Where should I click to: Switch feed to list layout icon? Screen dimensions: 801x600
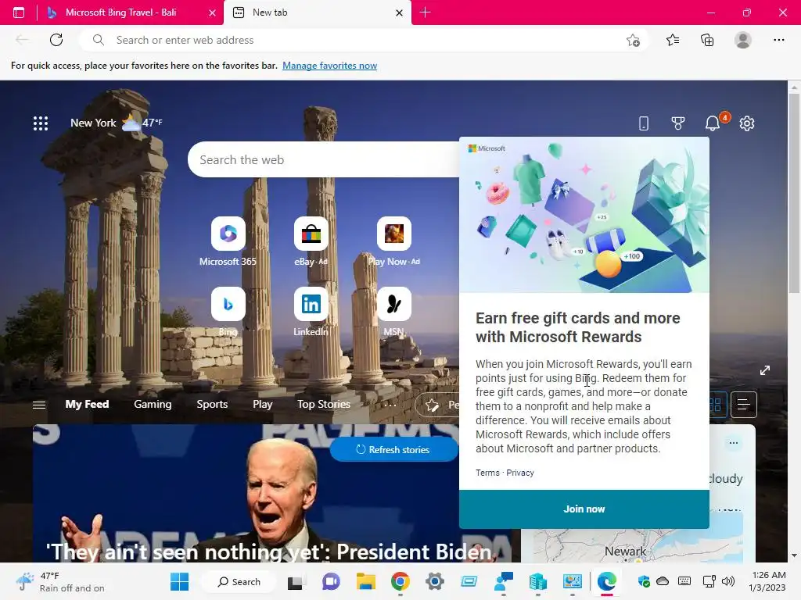pyautogui.click(x=743, y=405)
